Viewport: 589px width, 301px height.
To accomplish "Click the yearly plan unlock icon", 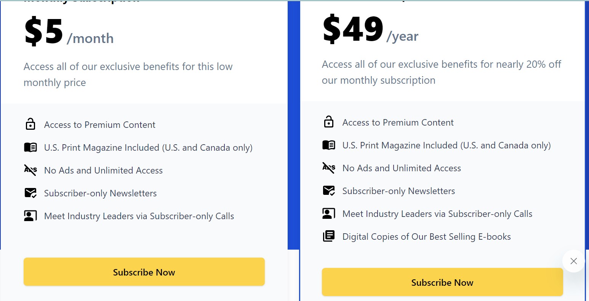I will point(329,122).
